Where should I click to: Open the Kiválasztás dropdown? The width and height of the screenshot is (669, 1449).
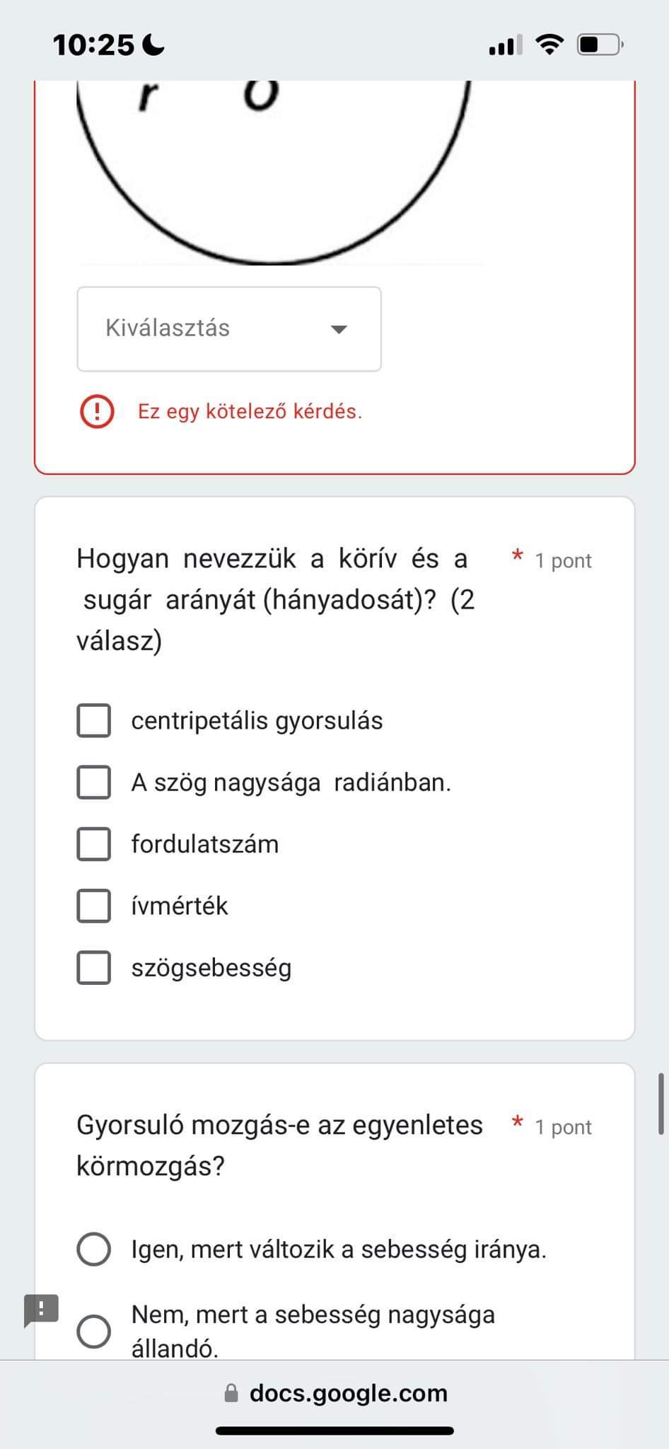coord(229,329)
